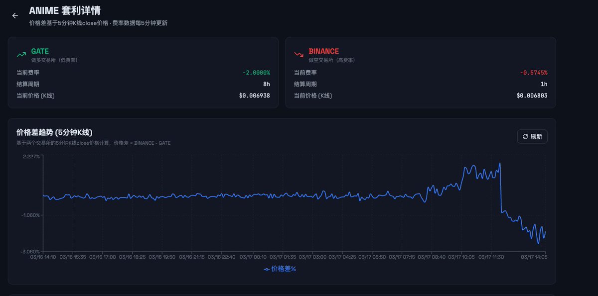Toggle the 价格差% legend series
The height and width of the screenshot is (296, 598).
[280, 269]
